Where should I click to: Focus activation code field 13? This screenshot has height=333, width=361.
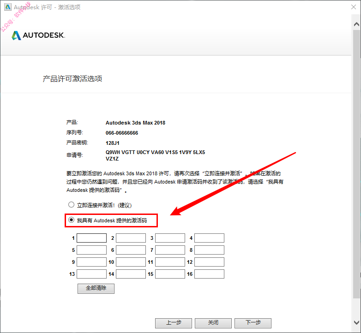pos(91,274)
